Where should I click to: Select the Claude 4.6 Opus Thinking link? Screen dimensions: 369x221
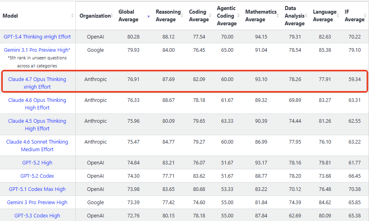coord(37,104)
